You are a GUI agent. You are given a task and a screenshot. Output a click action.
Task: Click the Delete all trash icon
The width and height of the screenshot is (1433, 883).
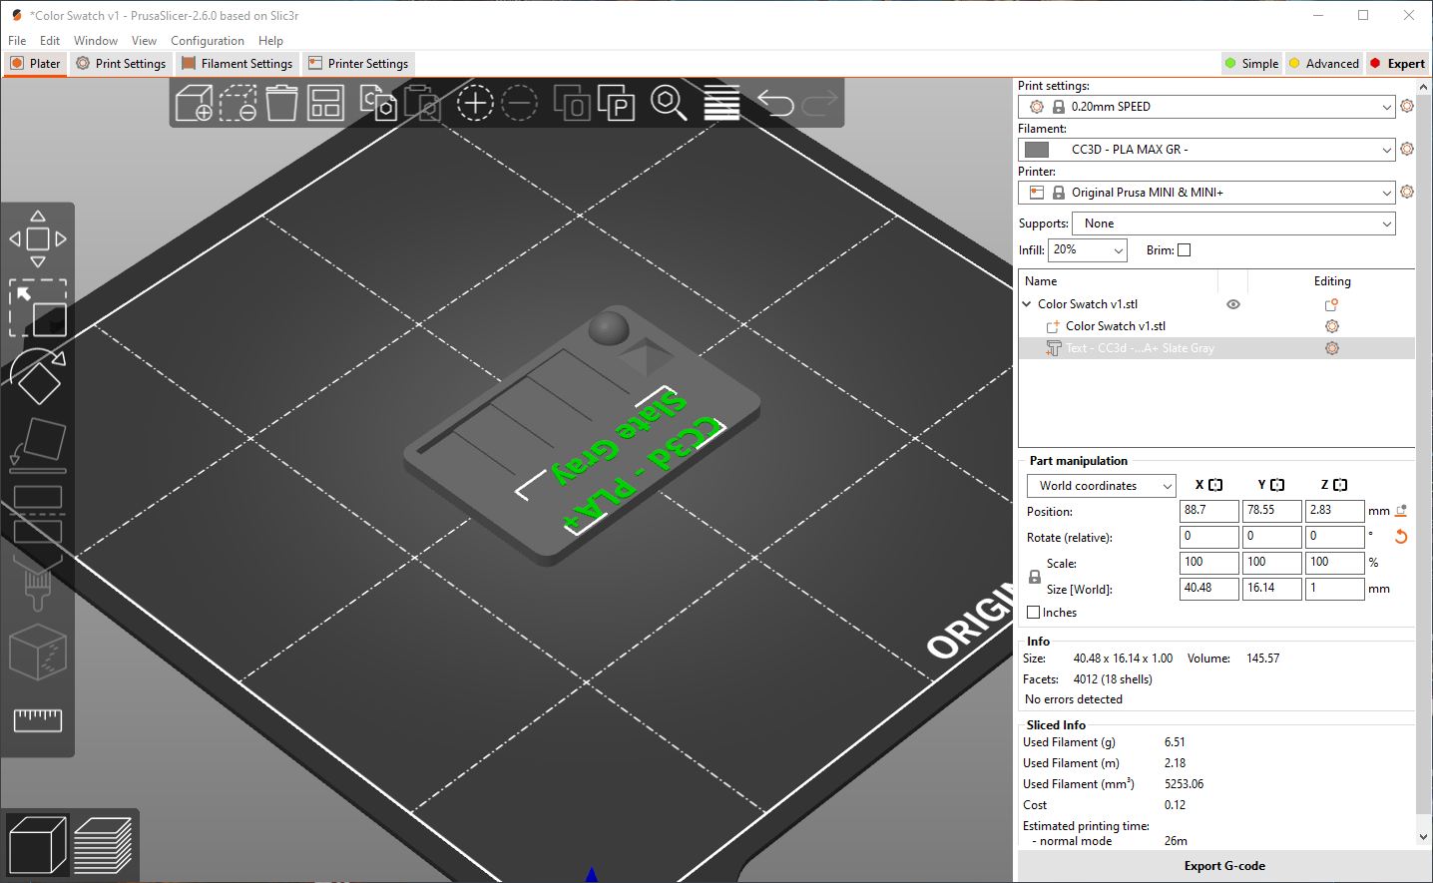pos(281,103)
